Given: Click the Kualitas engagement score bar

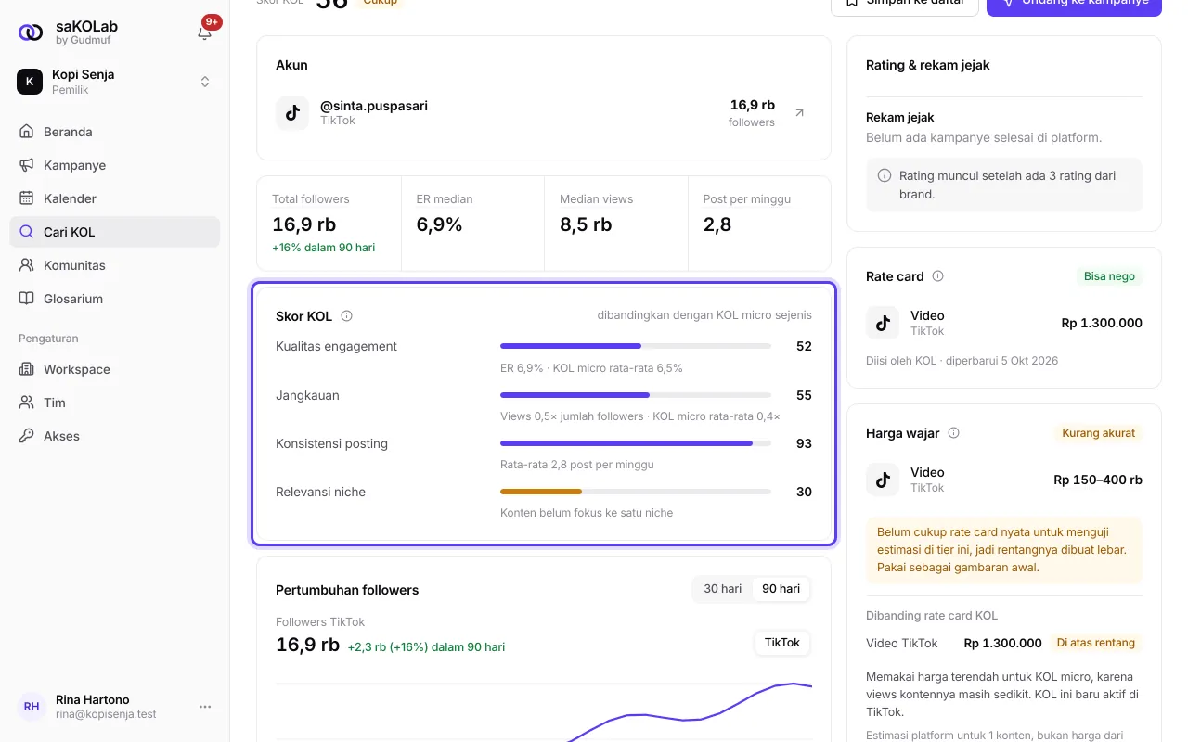Looking at the screenshot, I should [x=636, y=346].
